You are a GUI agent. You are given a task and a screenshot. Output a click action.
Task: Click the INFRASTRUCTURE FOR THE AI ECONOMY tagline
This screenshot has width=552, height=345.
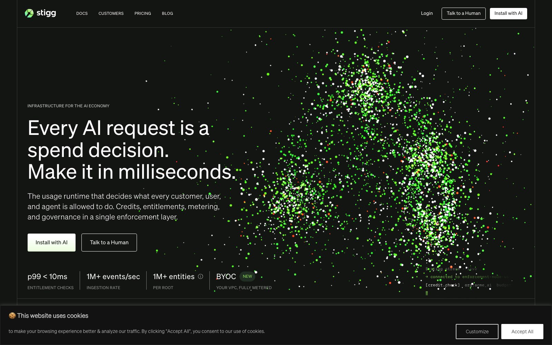click(x=68, y=106)
